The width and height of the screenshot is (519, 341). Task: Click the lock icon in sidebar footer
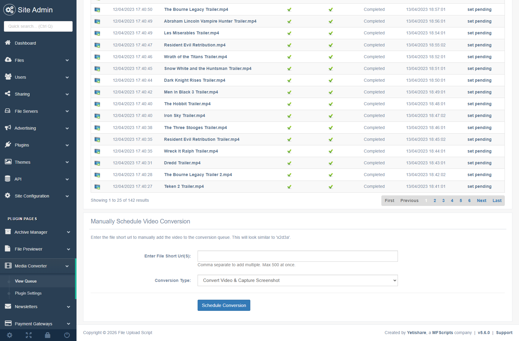[x=48, y=335]
